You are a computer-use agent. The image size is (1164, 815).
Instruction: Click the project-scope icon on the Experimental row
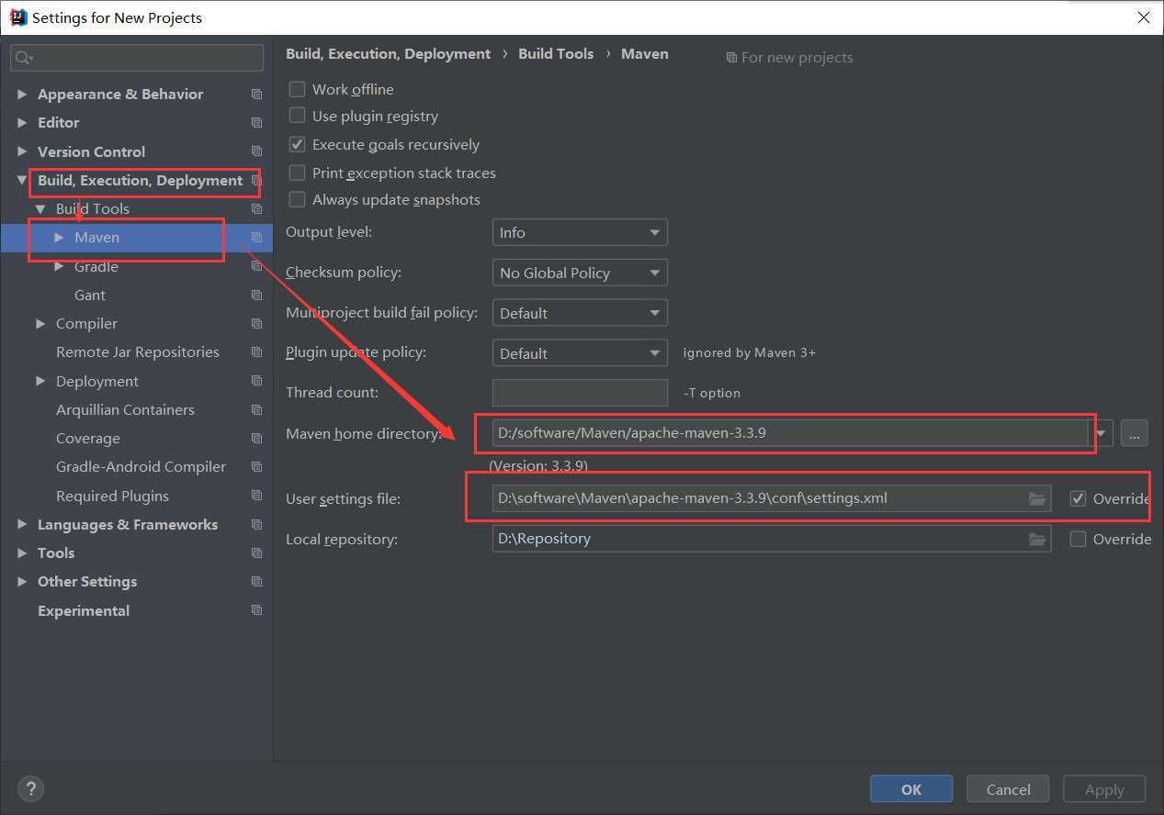point(256,610)
